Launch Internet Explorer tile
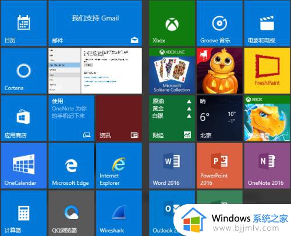The width and height of the screenshot is (291, 236). tap(119, 166)
